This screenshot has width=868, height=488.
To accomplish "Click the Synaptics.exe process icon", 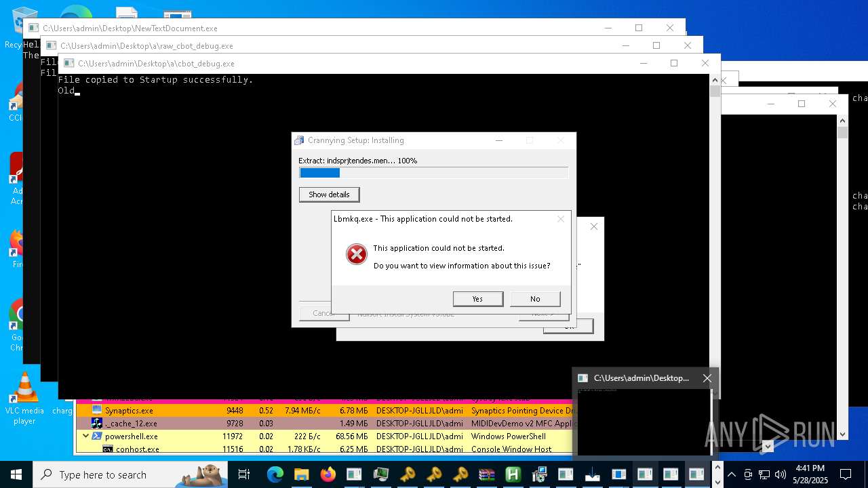I will [x=97, y=410].
